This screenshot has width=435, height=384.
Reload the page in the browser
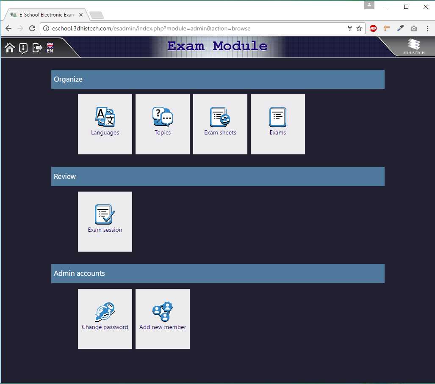point(32,28)
